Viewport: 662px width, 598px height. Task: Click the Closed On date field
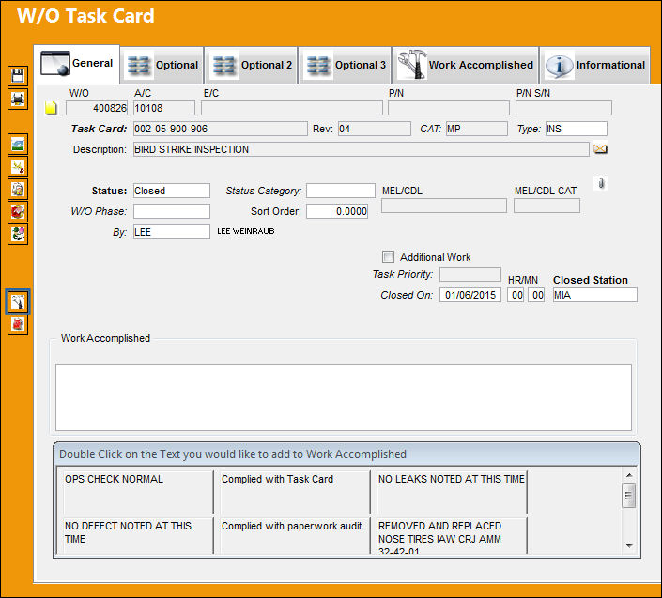click(x=470, y=295)
